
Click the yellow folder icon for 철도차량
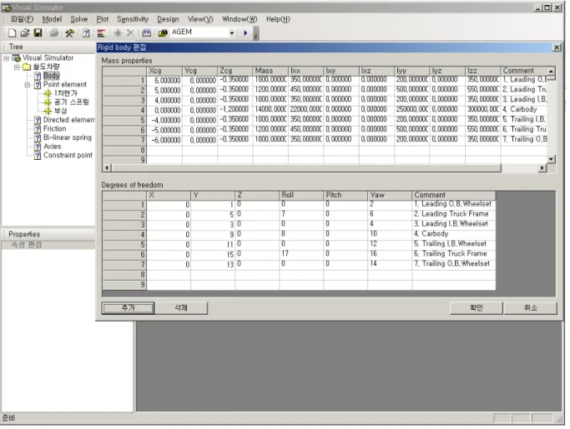27,67
